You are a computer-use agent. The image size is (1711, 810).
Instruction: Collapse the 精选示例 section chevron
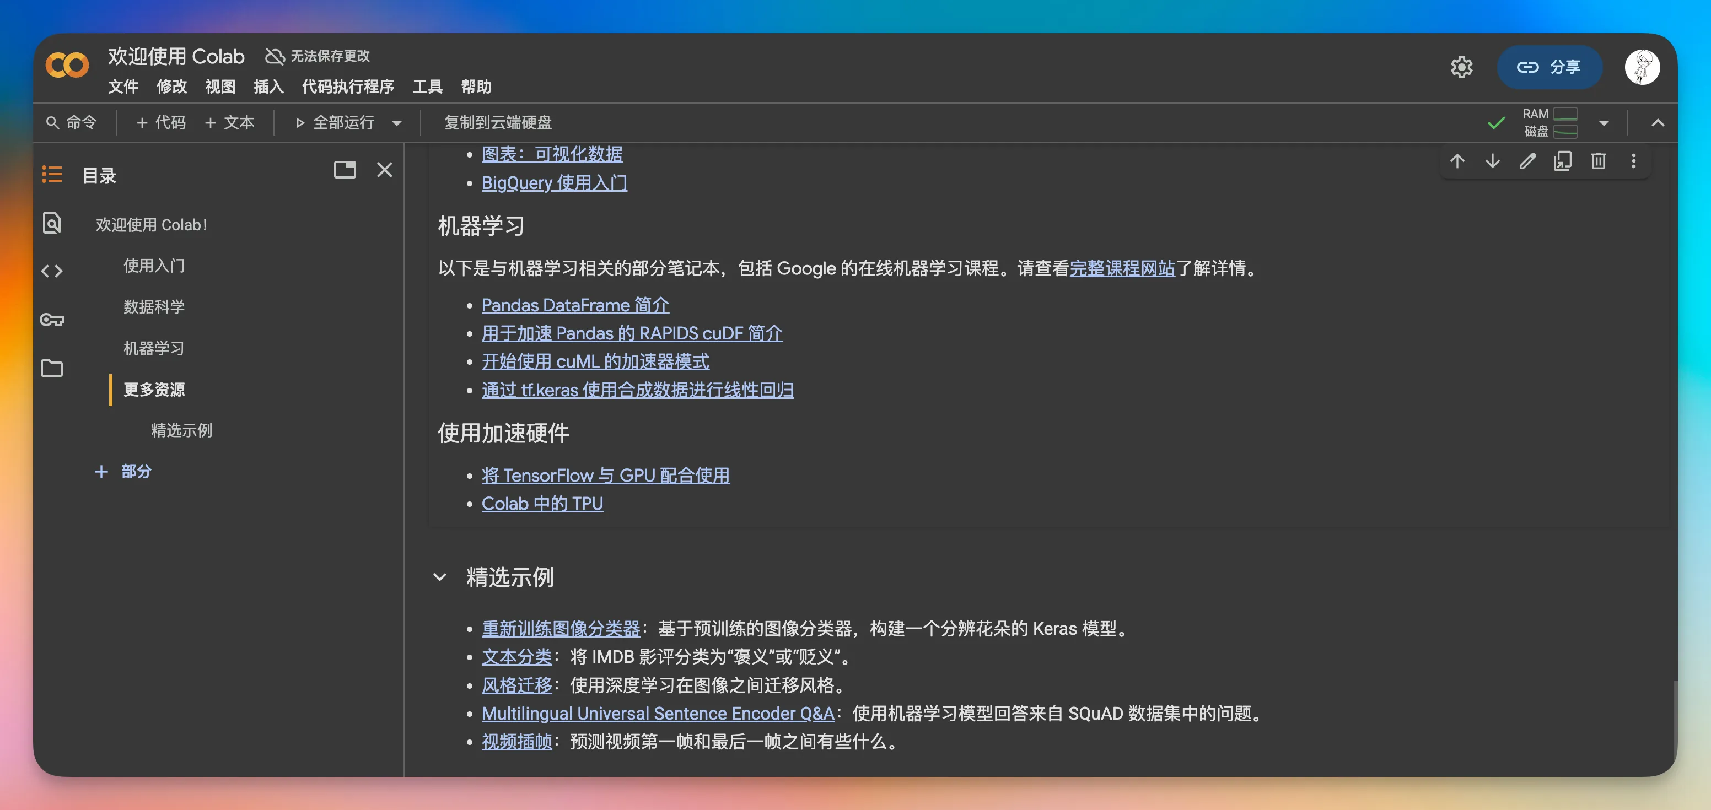pos(440,577)
